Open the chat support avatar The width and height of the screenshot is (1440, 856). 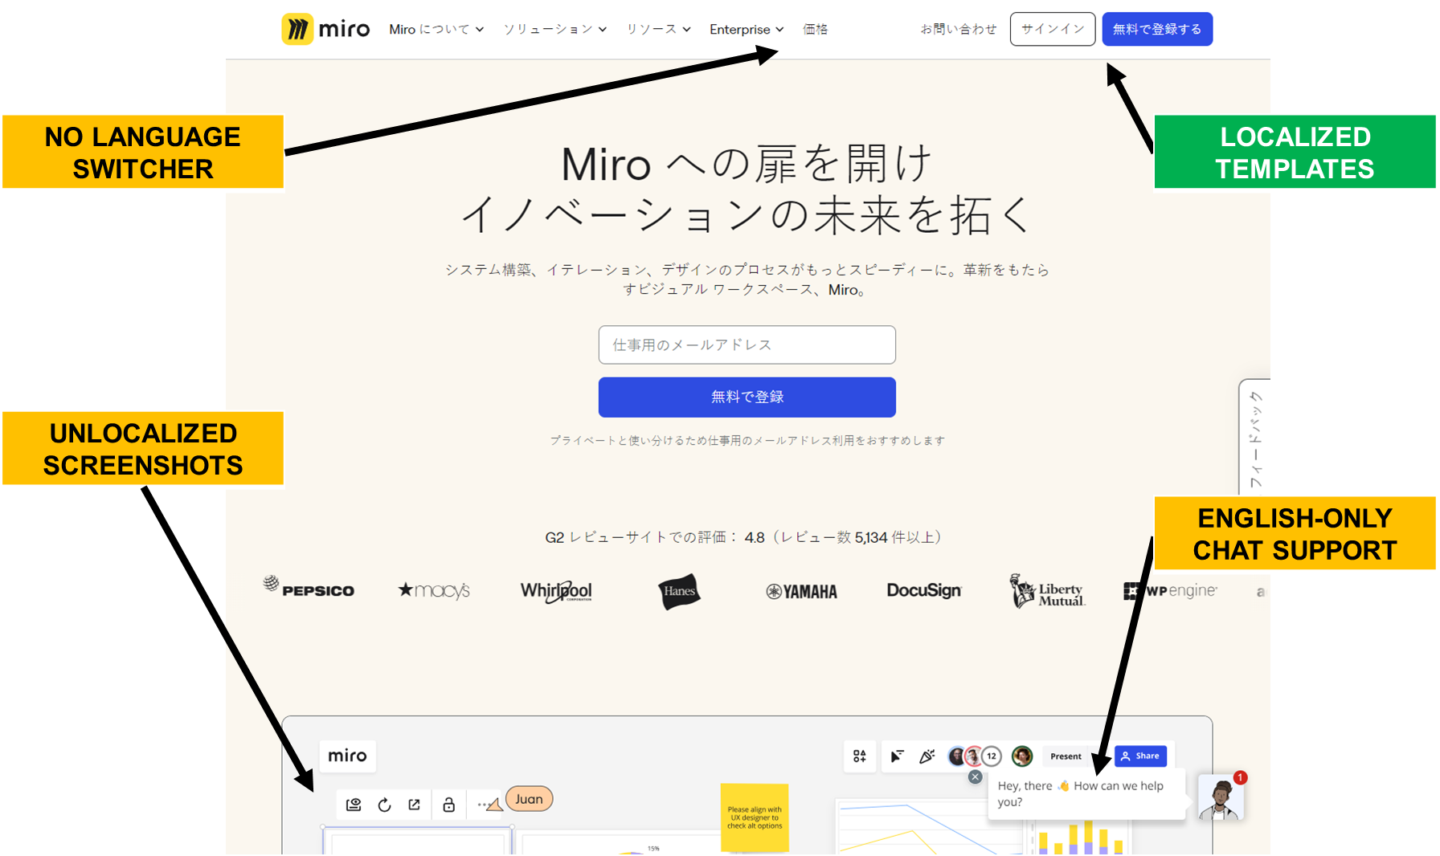(x=1221, y=797)
